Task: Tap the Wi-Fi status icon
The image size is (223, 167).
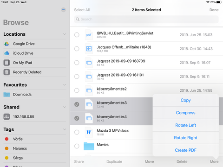Action: click(x=208, y=2)
